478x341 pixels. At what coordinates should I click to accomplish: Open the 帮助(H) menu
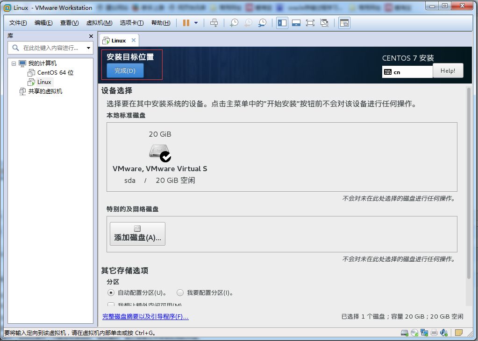coord(161,23)
